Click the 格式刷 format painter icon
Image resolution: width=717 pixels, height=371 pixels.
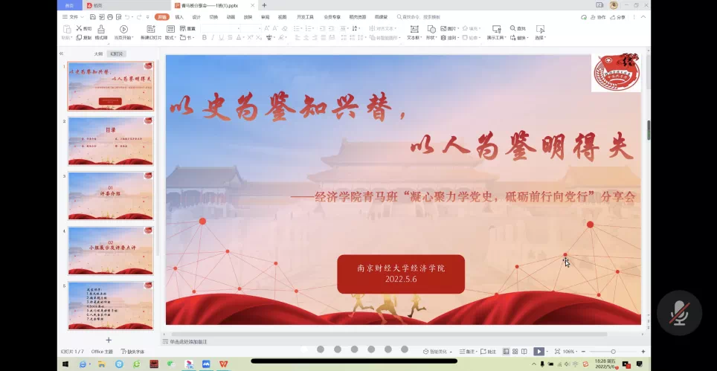pyautogui.click(x=100, y=29)
